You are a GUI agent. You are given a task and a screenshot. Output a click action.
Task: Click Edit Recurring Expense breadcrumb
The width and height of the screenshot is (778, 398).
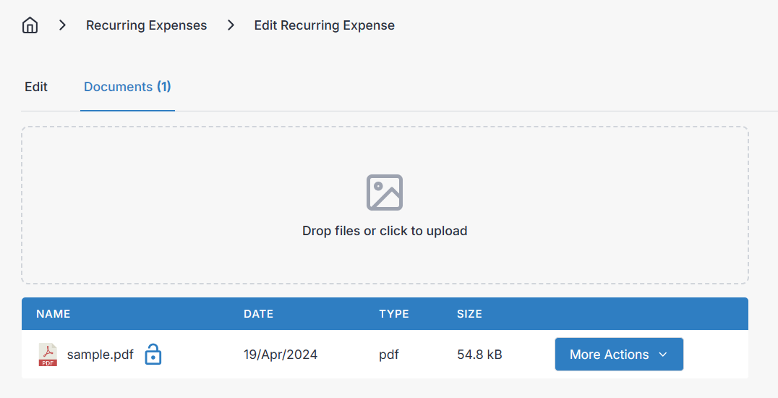324,25
